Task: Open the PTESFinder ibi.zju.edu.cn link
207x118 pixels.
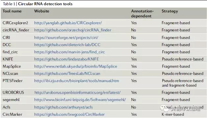Action: [x=77, y=81]
